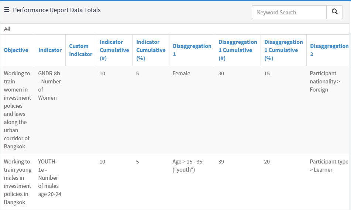351x210 pixels.
Task: Sort by Indicator Cumulative (#) header
Action: click(x=114, y=50)
